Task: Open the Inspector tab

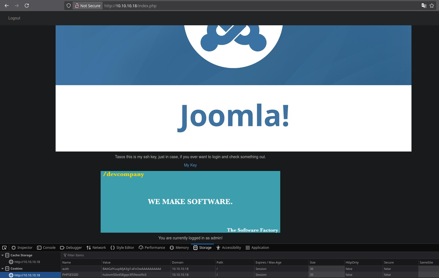Action: 22,248
